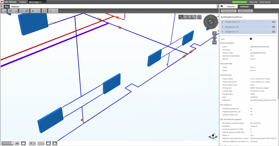Toggle full screen view mode

(199, 17)
